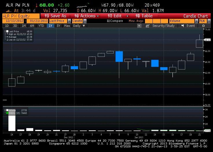The image size is (213, 152).
Task: Click the first Mov. Avgs input box
Action: (149, 21)
